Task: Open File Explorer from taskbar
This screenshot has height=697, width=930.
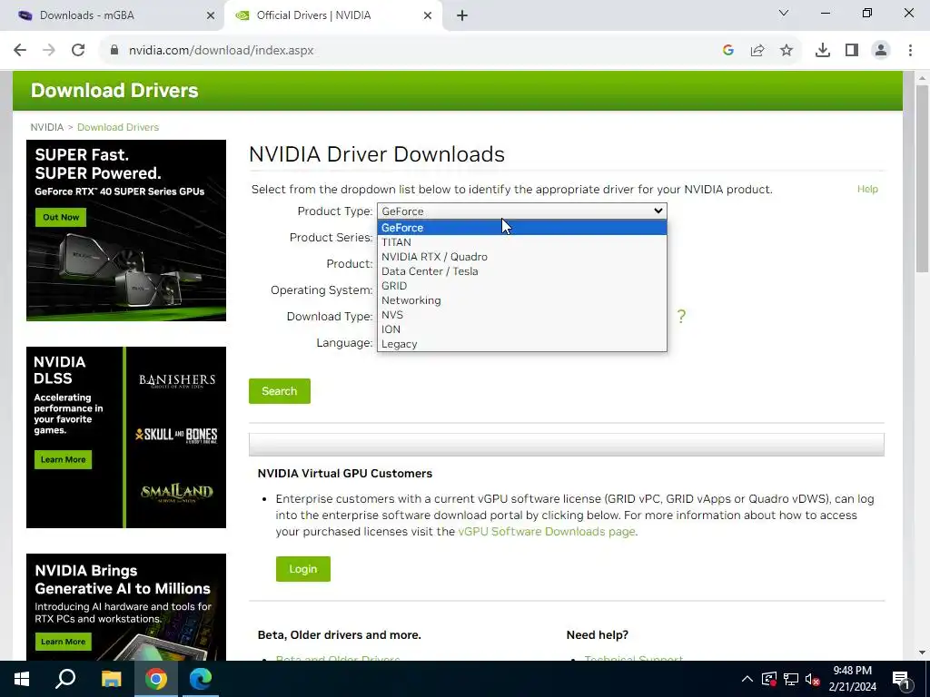Action: pos(111,679)
